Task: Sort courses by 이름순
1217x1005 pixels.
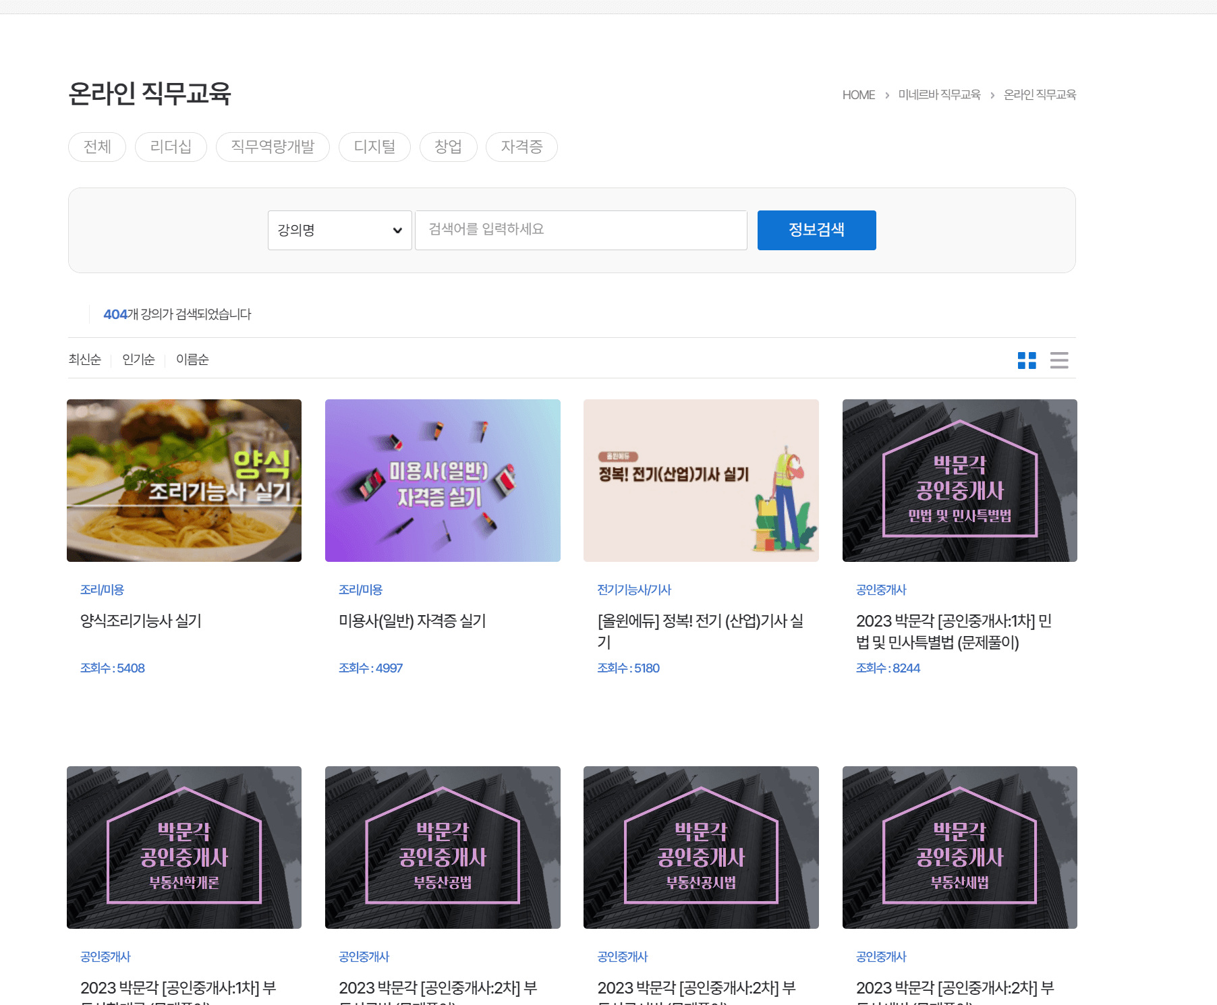Action: click(192, 360)
